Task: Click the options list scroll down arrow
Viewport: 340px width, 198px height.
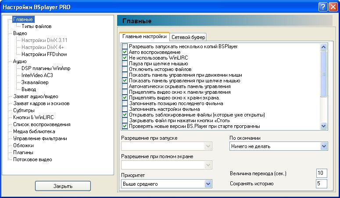Action: pyautogui.click(x=324, y=126)
